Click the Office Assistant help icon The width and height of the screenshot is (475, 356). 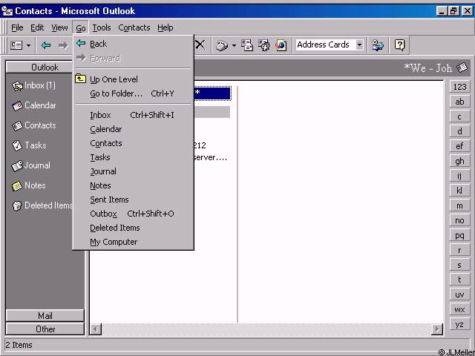[399, 45]
